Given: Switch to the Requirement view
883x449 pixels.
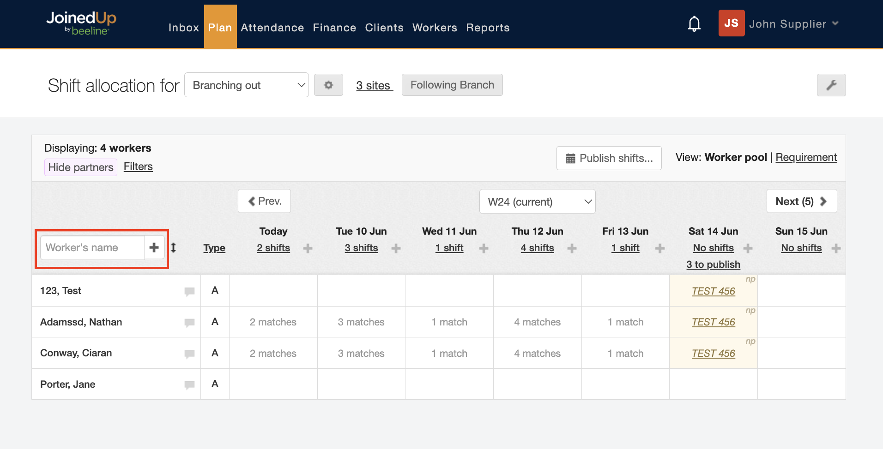Looking at the screenshot, I should [806, 157].
